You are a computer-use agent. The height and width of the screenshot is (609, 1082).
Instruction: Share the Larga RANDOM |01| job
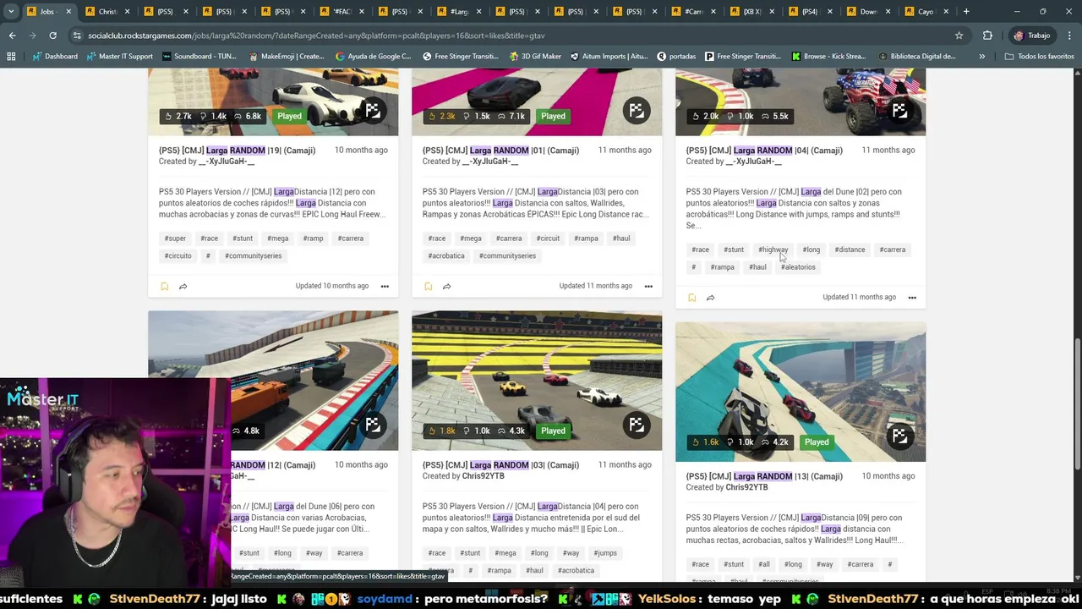(x=446, y=286)
